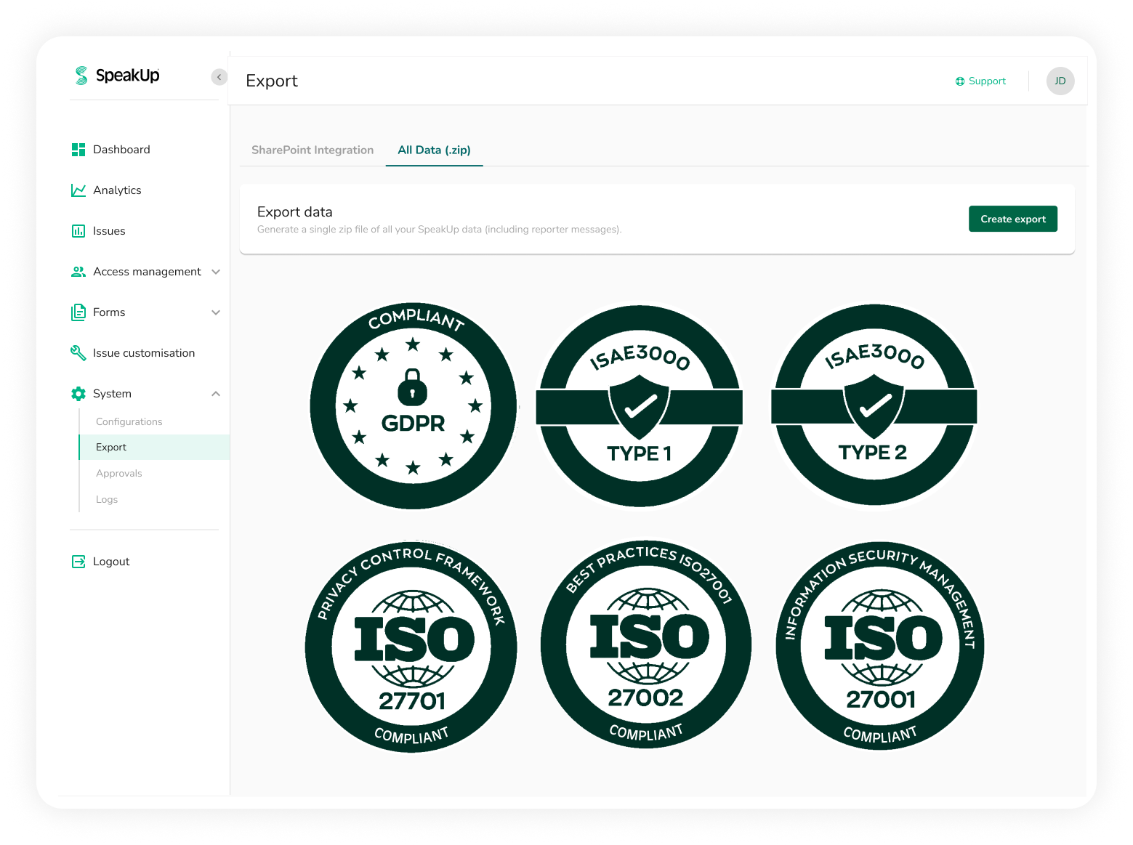Click the Create export button
This screenshot has width=1133, height=845.
click(x=1013, y=219)
